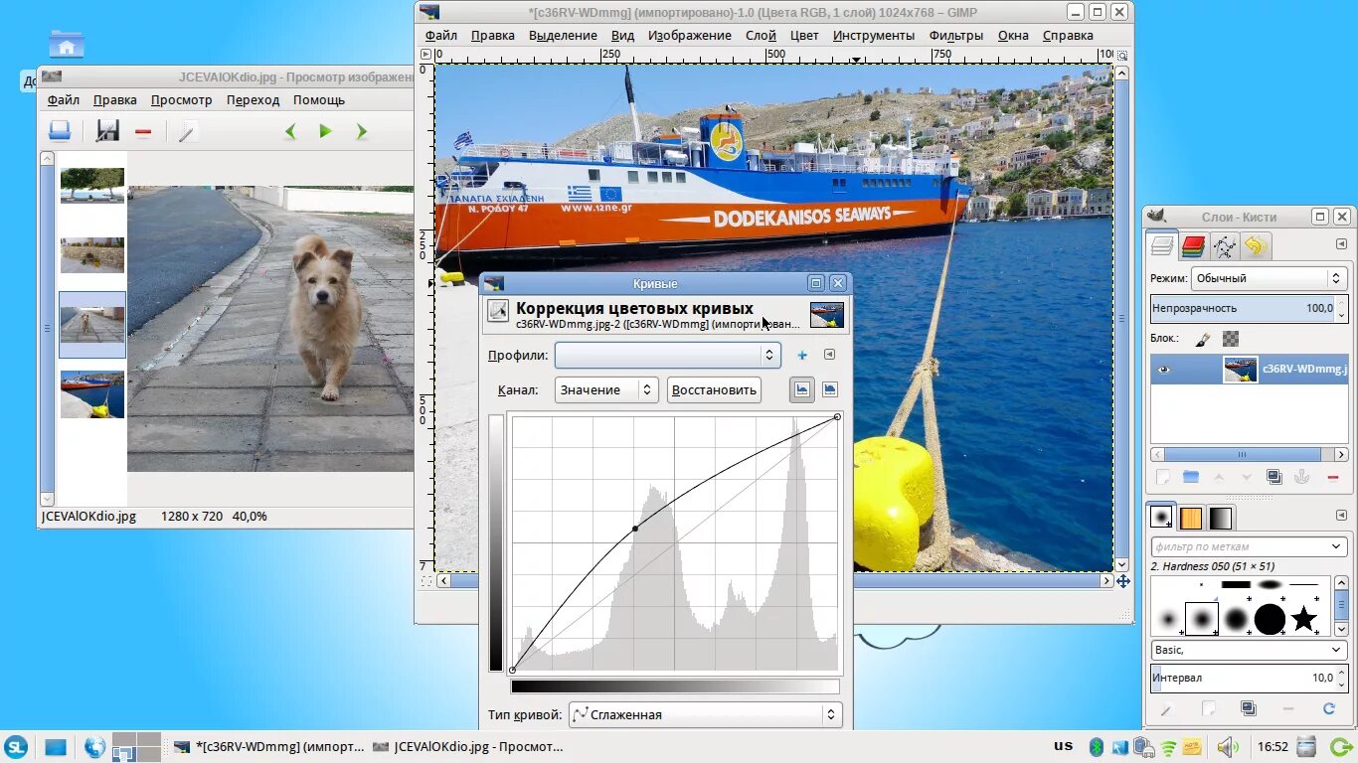Toggle lock alpha channel checkerboard icon
This screenshot has height=763, width=1358.
click(x=1231, y=339)
